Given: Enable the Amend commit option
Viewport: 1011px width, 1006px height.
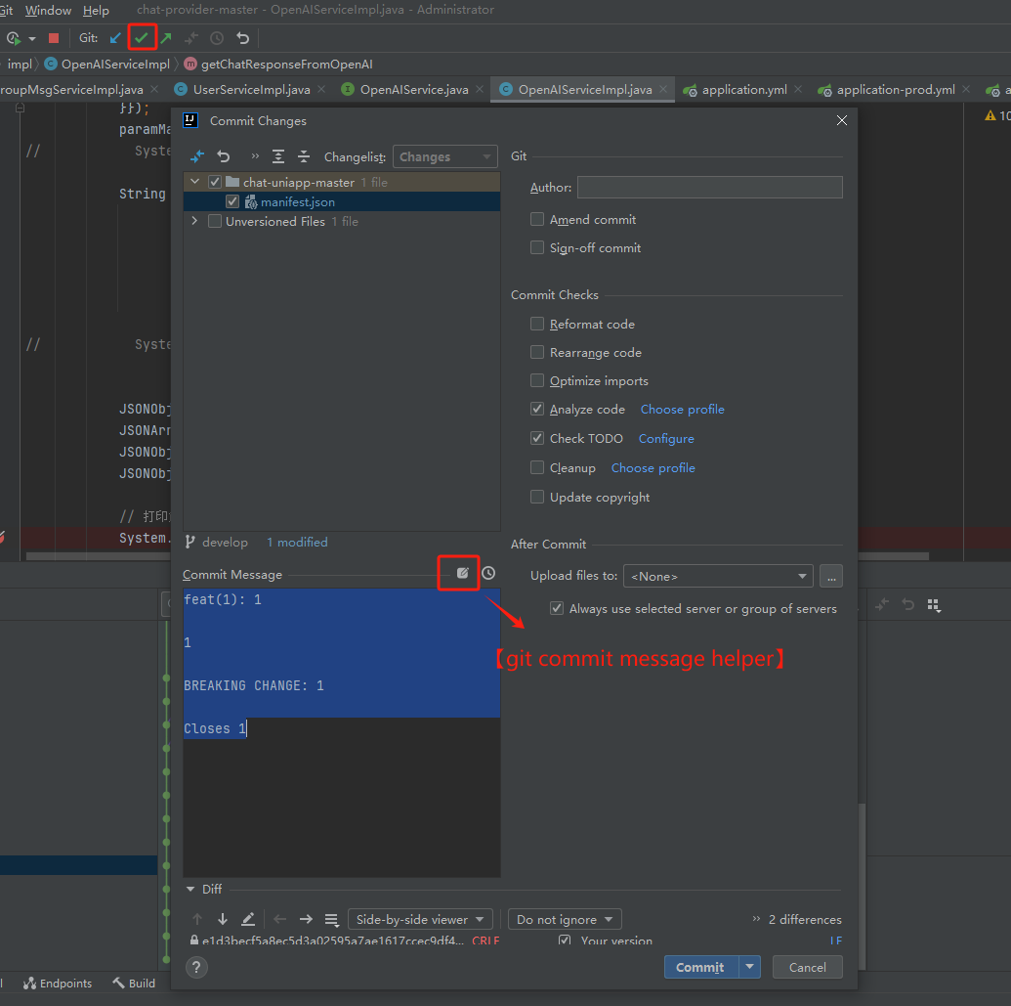Looking at the screenshot, I should 536,219.
